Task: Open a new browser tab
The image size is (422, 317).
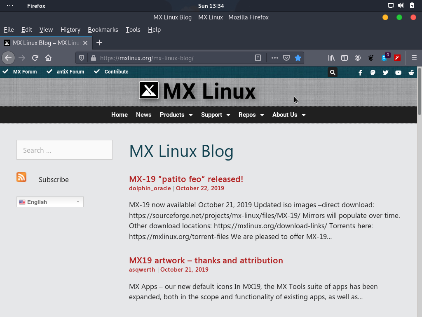Action: [x=99, y=43]
